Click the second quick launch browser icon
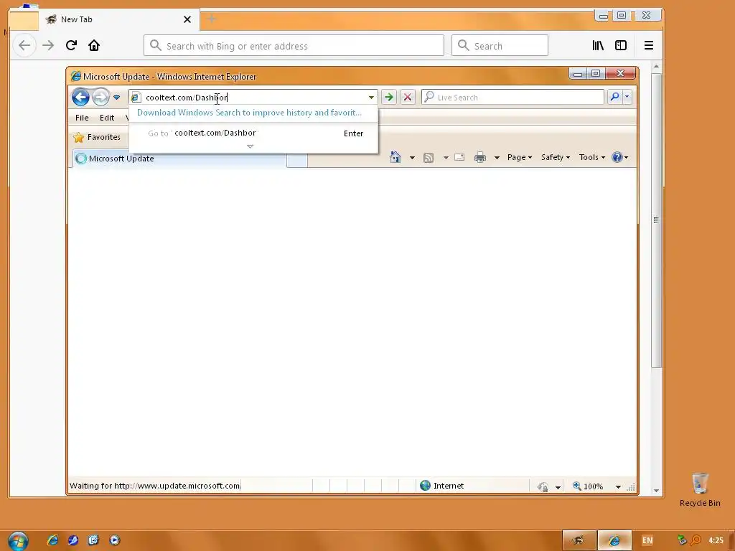The image size is (735, 551). click(72, 540)
